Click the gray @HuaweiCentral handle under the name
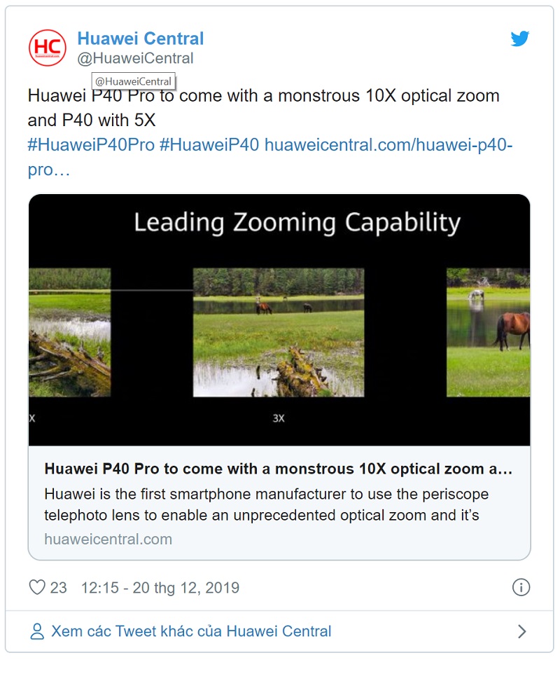The width and height of the screenshot is (560, 674). (x=135, y=59)
